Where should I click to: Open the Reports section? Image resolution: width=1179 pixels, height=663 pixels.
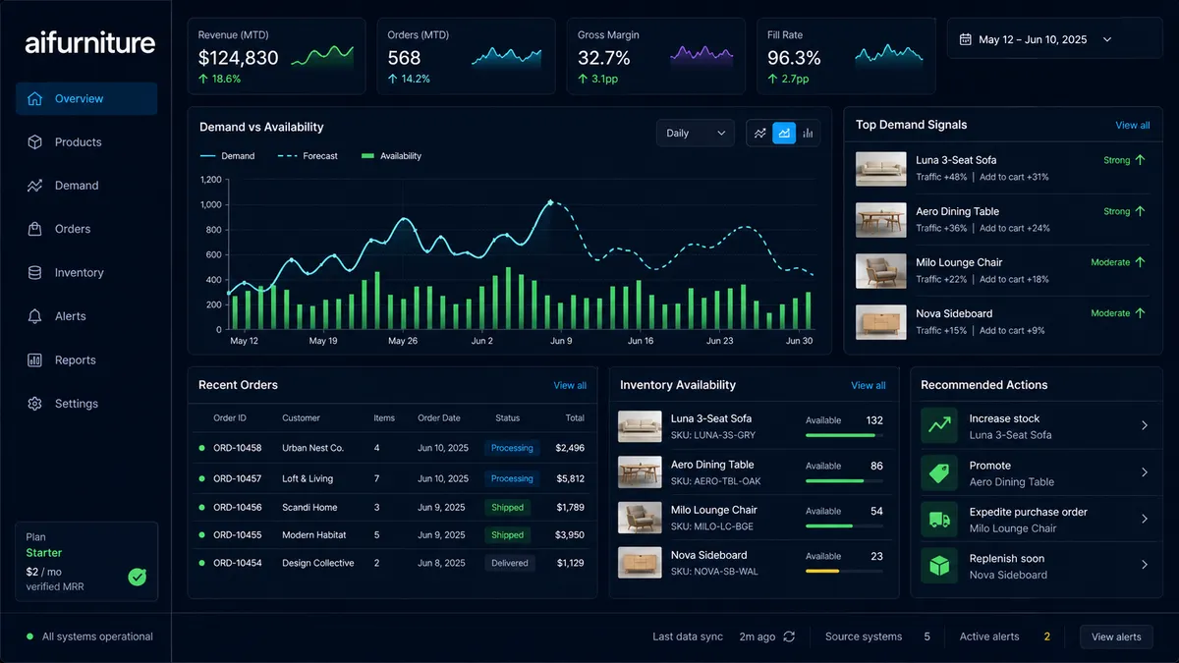pos(86,360)
